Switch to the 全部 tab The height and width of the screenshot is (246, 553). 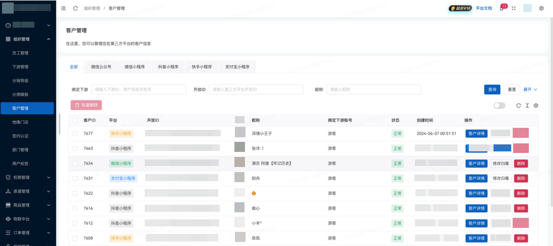click(x=74, y=67)
